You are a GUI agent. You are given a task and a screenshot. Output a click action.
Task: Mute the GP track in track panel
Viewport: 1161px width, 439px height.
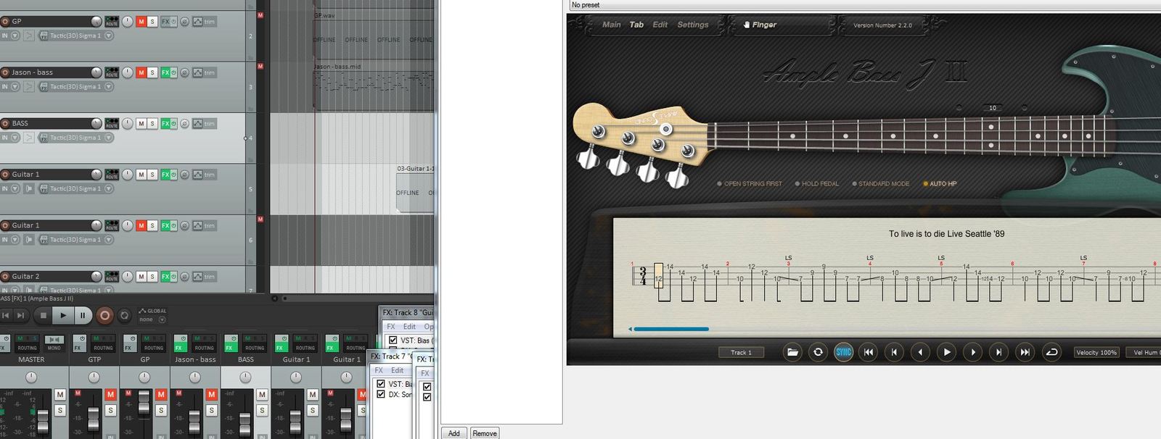141,22
